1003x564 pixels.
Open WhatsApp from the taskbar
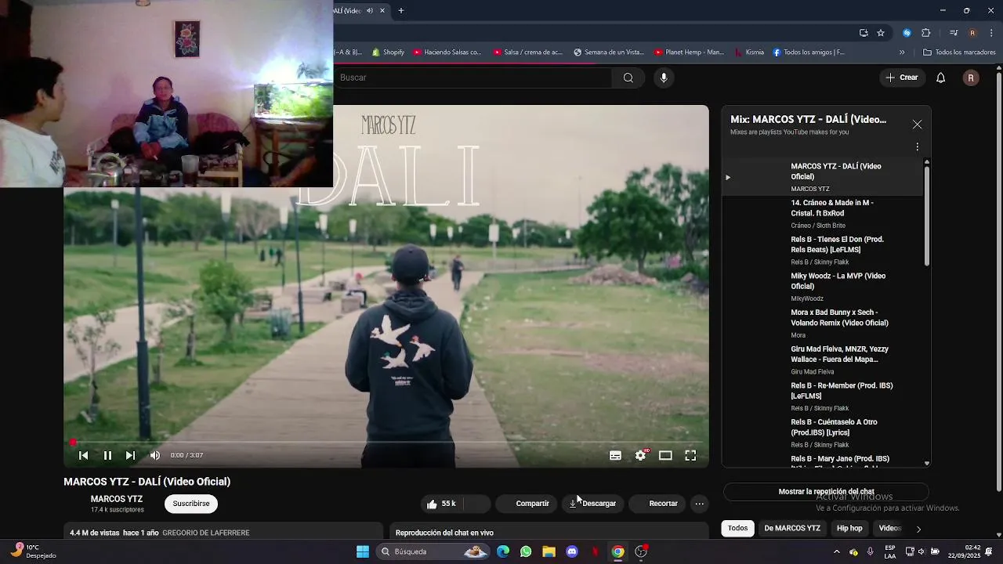[526, 551]
